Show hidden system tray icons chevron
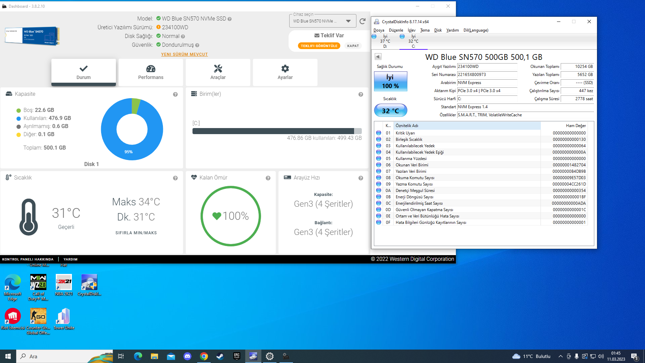Screen dimensions: 645x363 (x=560, y=356)
